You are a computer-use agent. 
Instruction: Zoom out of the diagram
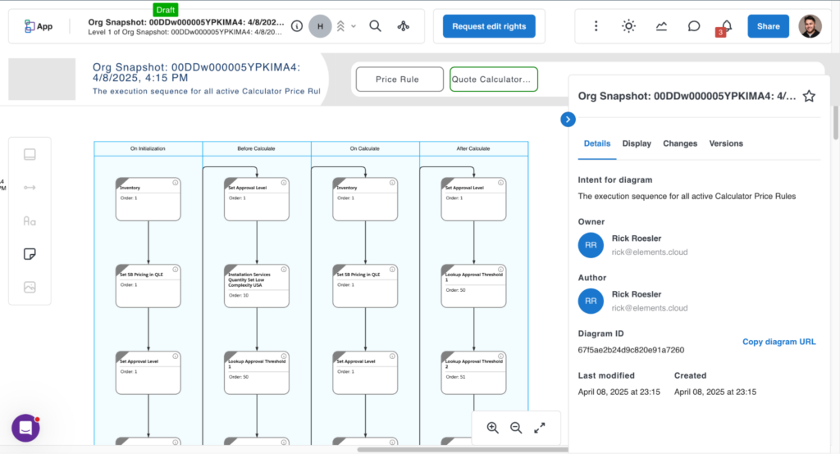pyautogui.click(x=516, y=428)
